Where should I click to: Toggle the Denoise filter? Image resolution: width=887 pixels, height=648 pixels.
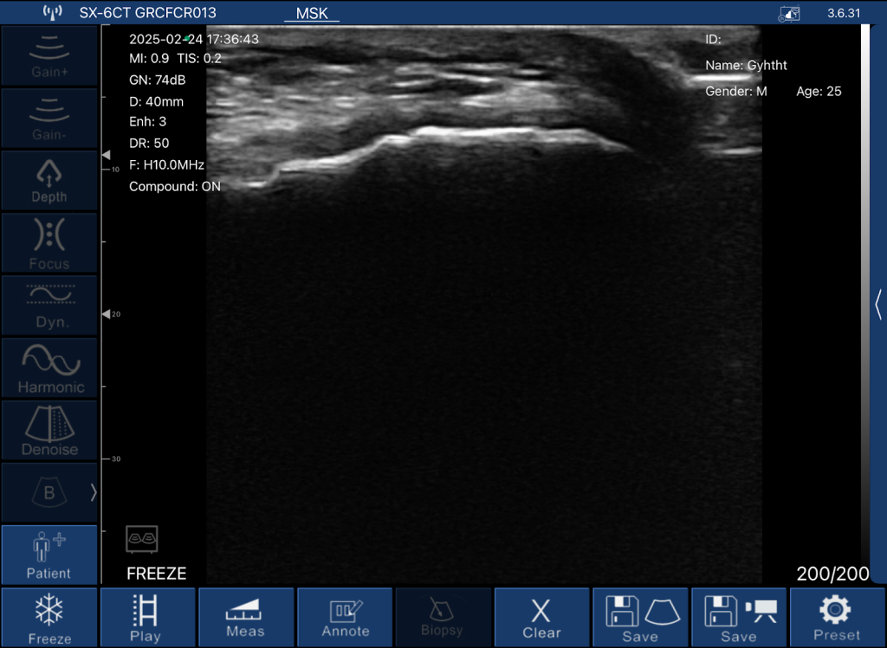(x=49, y=431)
